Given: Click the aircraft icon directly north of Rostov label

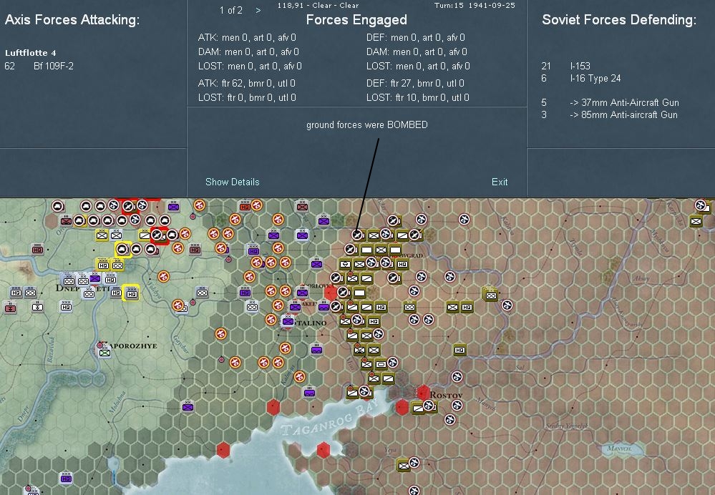Looking at the screenshot, I should tap(457, 377).
